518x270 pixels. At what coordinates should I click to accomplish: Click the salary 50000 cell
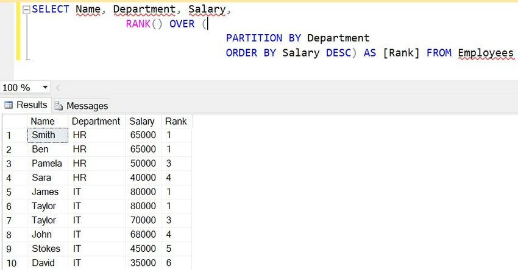[x=143, y=164]
